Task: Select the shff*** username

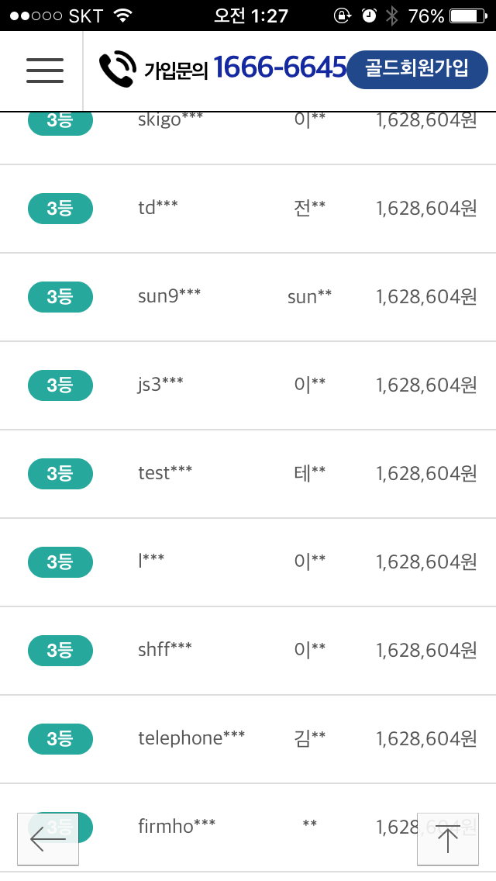Action: (164, 650)
